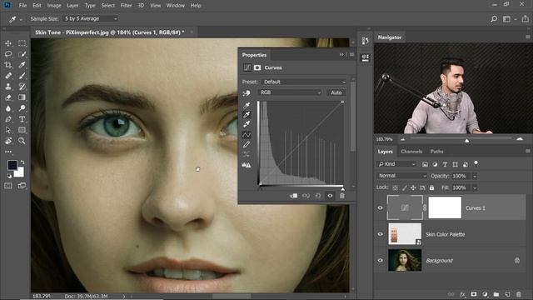Select the Curves 1 layer name
533x300 pixels.
[476, 208]
